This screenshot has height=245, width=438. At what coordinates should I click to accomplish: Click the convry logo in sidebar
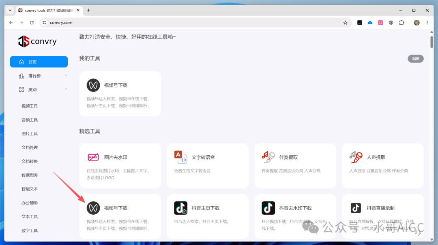coord(37,42)
